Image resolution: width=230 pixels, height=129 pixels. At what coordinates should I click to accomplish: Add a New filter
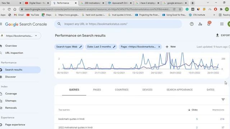[x=171, y=47]
